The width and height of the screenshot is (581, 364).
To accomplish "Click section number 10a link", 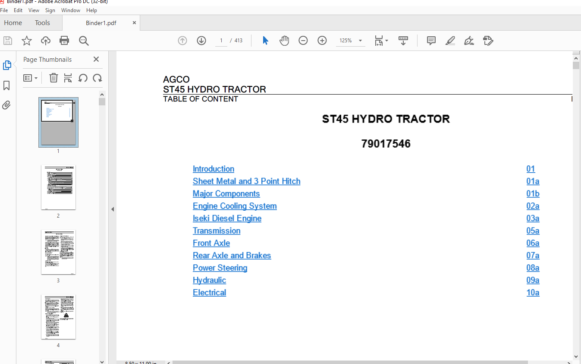I will (x=533, y=292).
